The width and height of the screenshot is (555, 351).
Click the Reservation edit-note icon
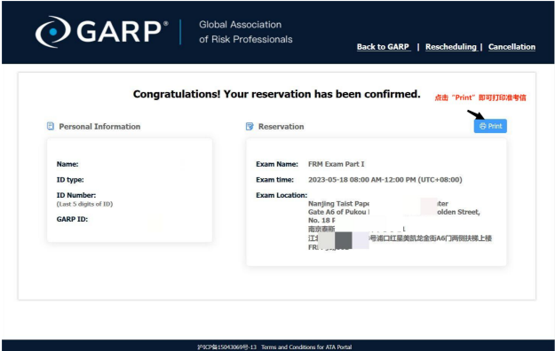click(x=250, y=126)
